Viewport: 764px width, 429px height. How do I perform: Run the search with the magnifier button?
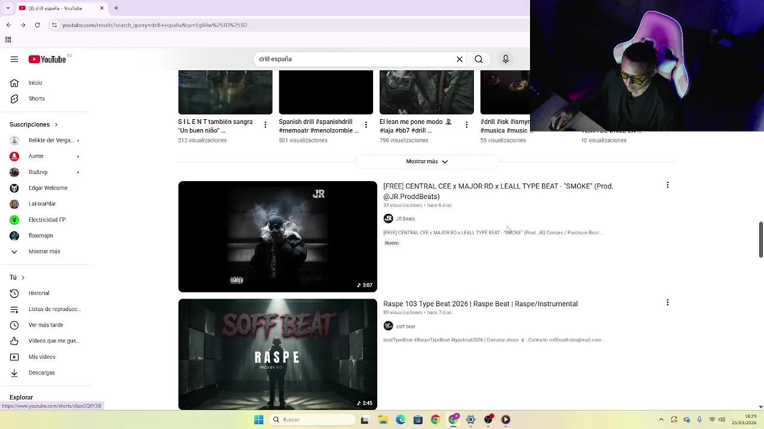click(479, 59)
